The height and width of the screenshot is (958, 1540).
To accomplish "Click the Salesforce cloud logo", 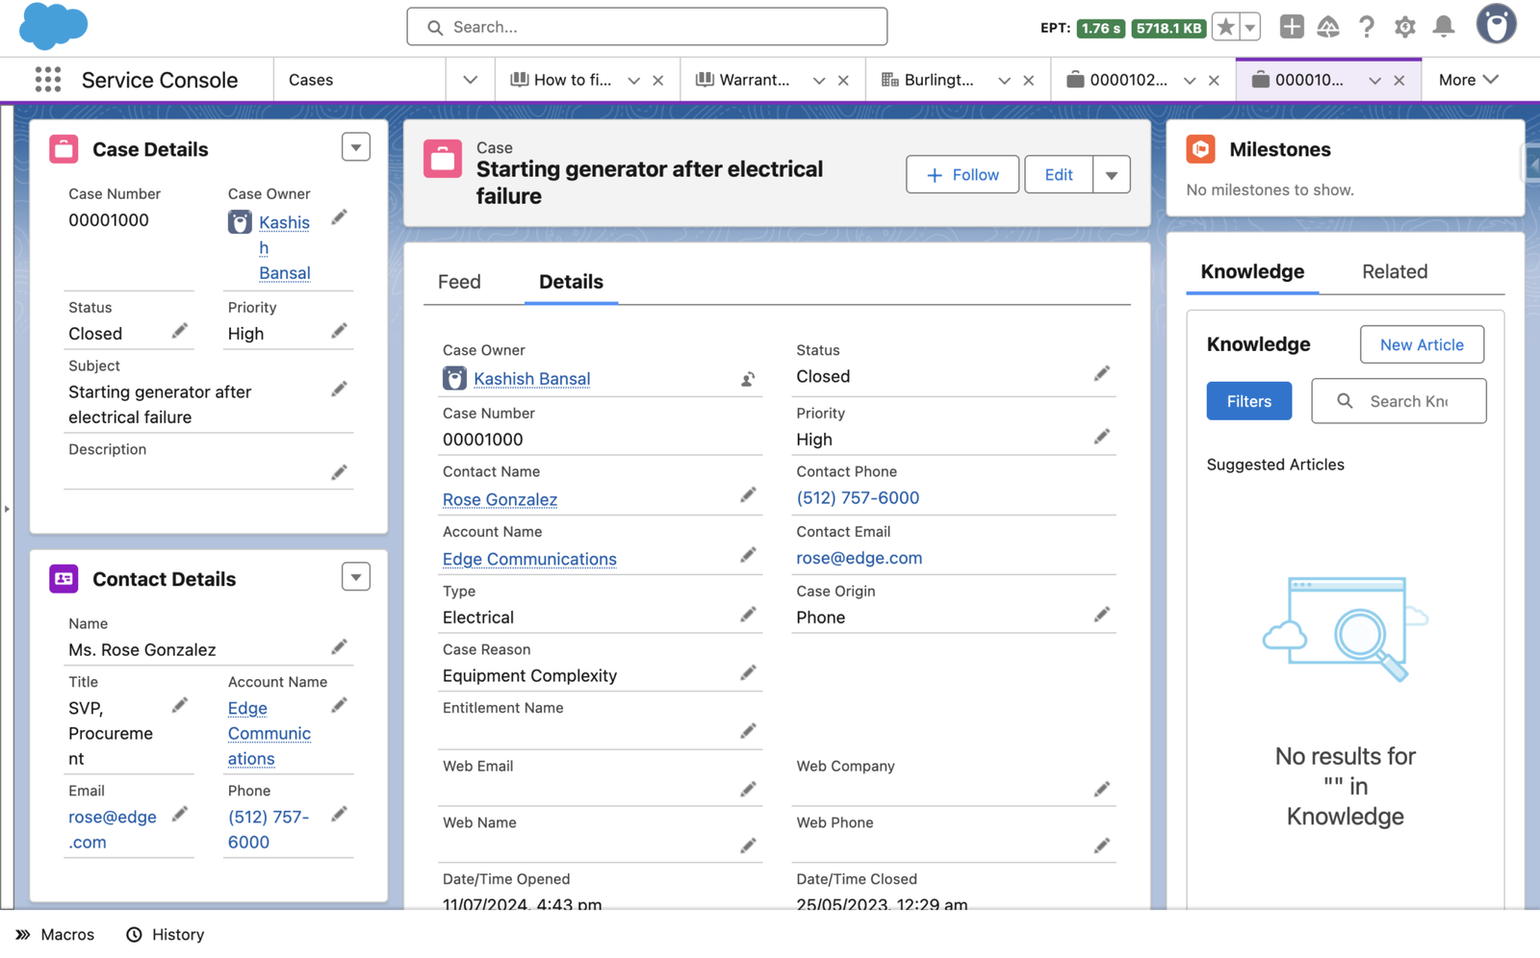I will click(x=54, y=26).
